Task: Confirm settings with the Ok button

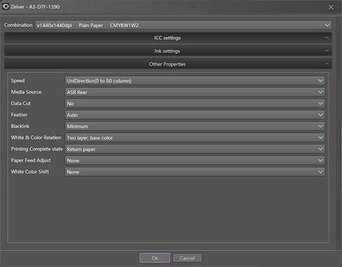Action: 155,258
